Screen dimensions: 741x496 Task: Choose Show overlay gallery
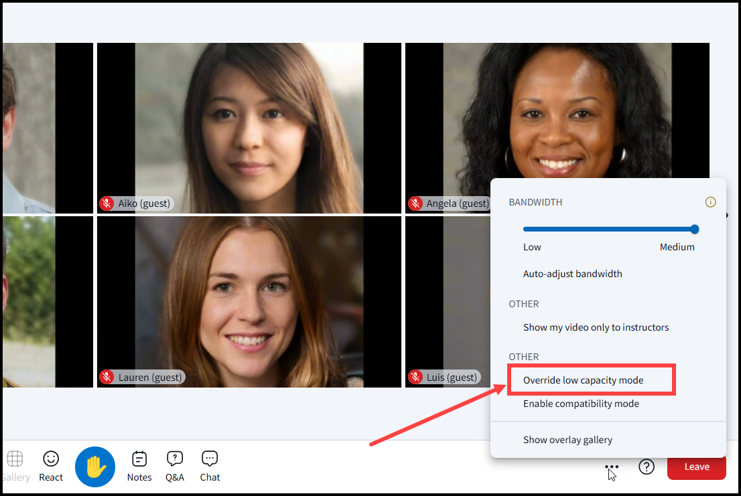click(x=567, y=440)
